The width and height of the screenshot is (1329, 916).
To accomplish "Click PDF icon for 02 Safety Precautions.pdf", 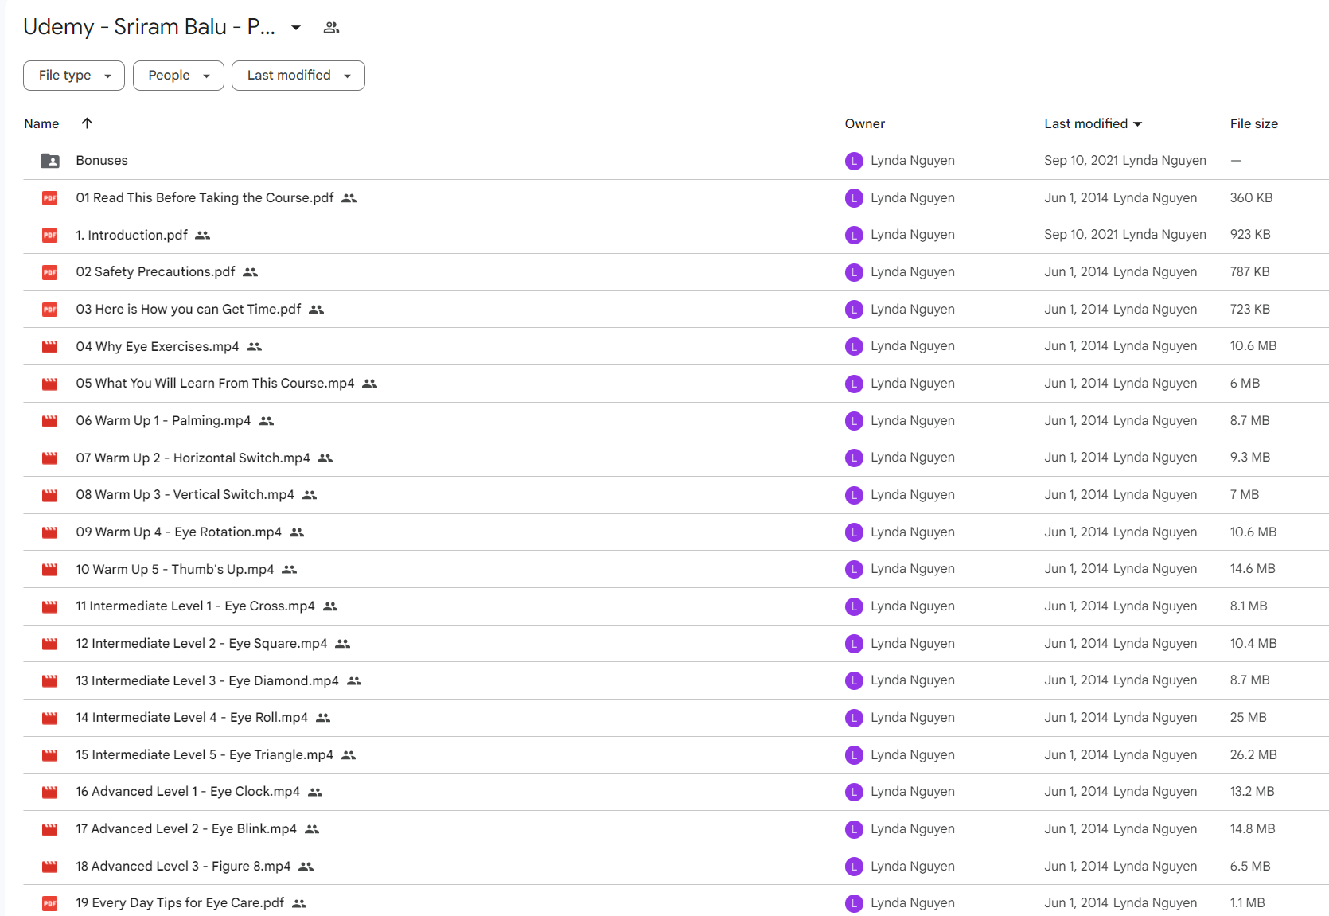I will tap(50, 272).
